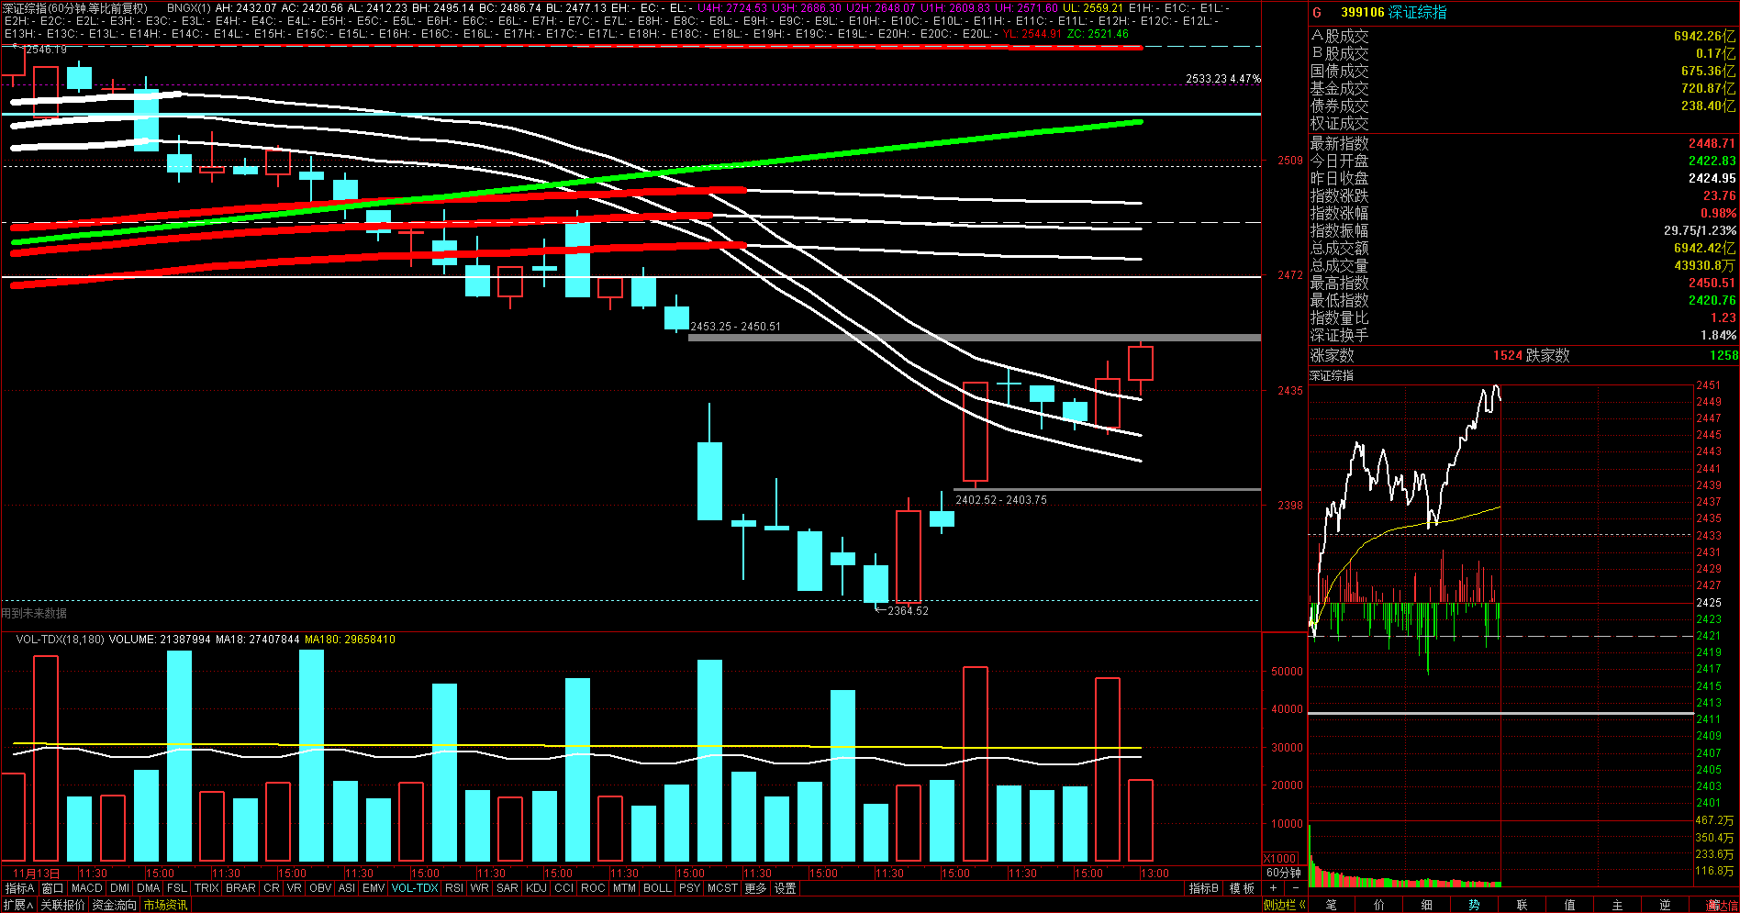Select the DMI indicator tab
This screenshot has height=913, width=1740.
point(119,888)
